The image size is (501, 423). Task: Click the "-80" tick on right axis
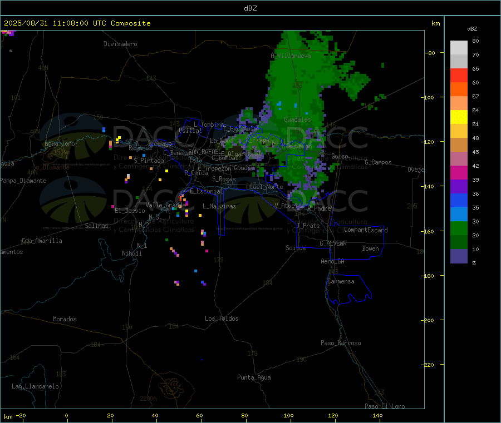point(430,53)
